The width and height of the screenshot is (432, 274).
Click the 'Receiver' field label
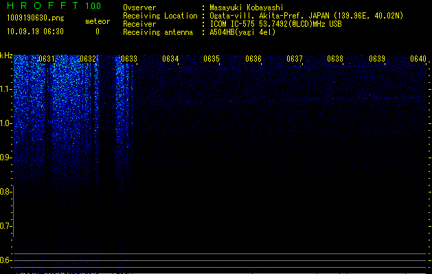139,24
